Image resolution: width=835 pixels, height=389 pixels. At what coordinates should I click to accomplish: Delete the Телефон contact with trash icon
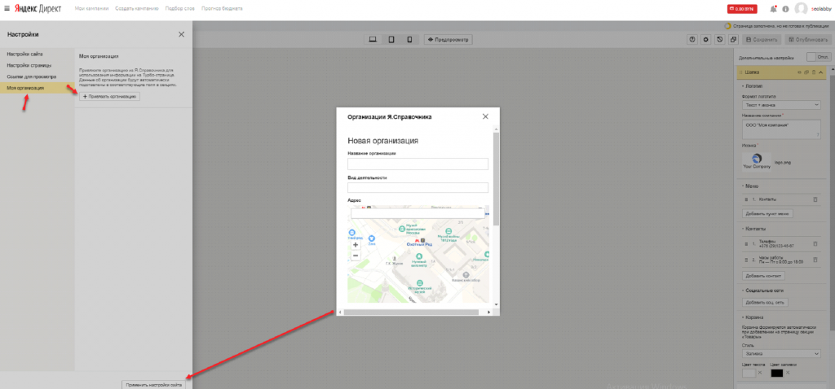click(x=815, y=243)
